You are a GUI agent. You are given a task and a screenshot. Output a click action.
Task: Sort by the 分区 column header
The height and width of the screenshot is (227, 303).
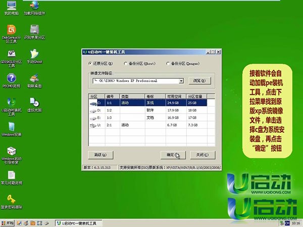click(x=97, y=96)
